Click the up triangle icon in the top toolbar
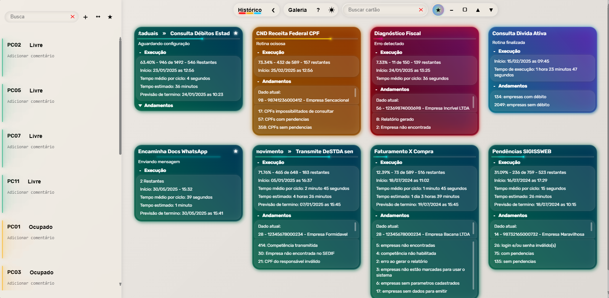The height and width of the screenshot is (298, 609). (x=478, y=10)
